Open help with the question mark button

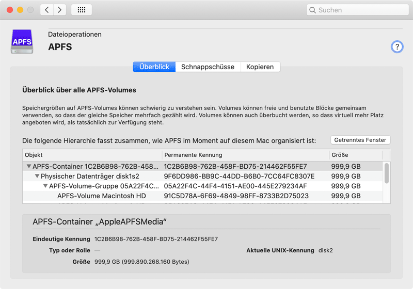coord(397,47)
